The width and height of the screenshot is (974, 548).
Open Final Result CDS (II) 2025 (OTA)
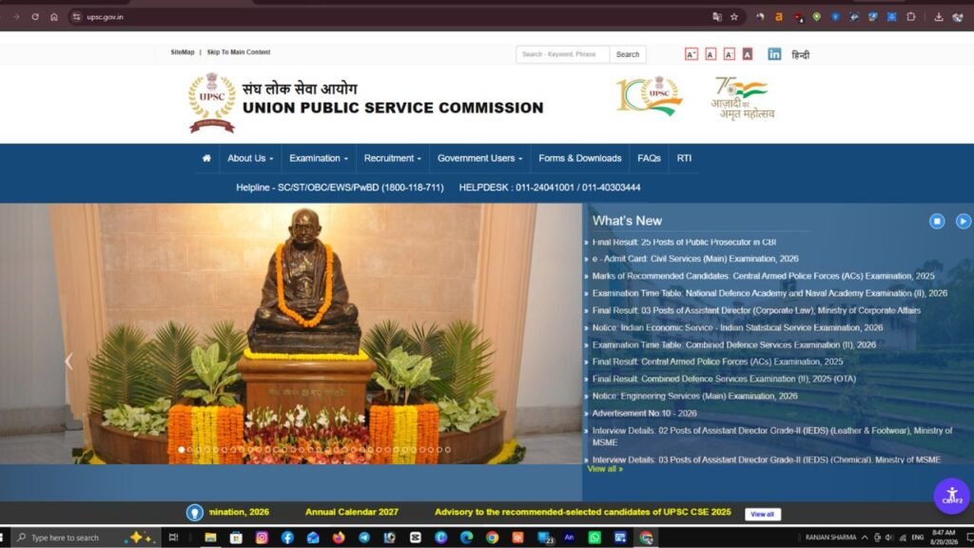pos(724,379)
